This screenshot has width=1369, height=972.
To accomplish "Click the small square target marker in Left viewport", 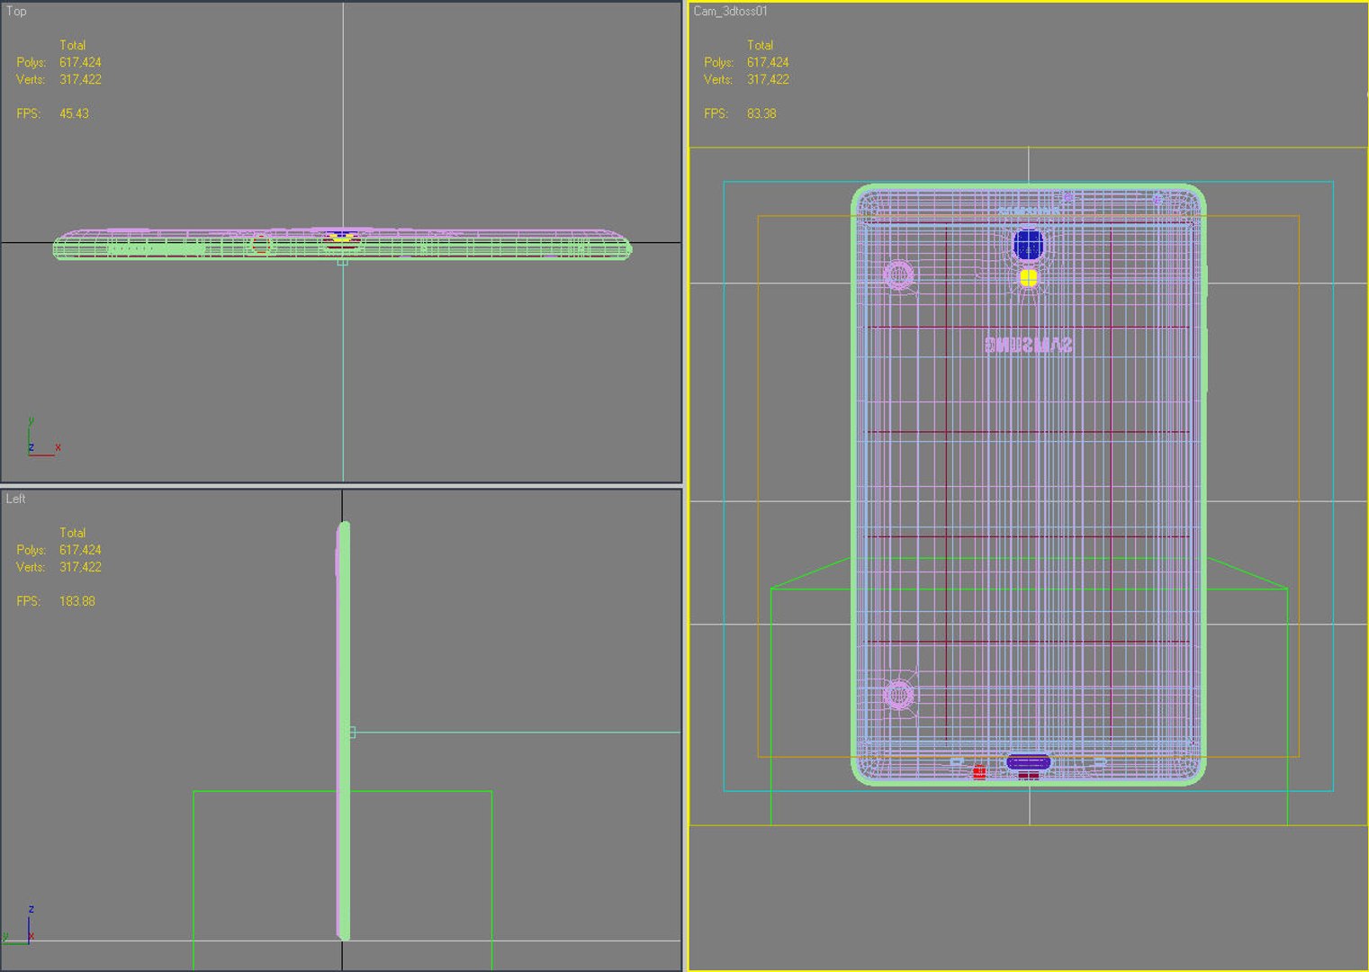I will tap(352, 733).
